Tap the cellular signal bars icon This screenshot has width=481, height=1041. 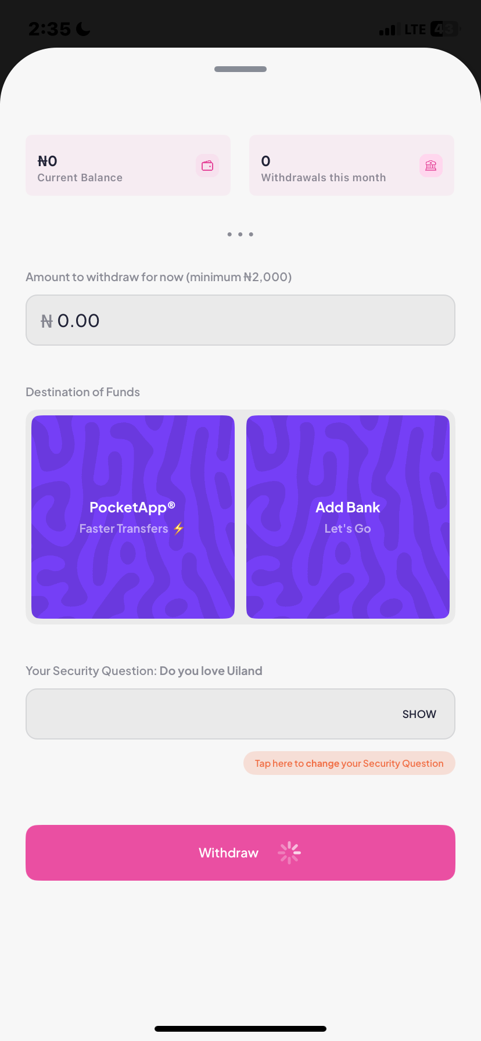pyautogui.click(x=387, y=30)
